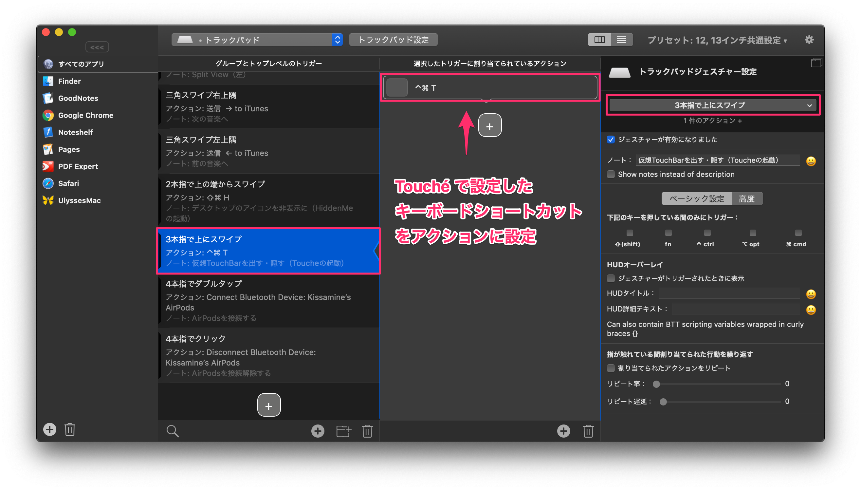Add an app with the sidebar plus icon
Screen dimensions: 861x490
click(x=50, y=429)
